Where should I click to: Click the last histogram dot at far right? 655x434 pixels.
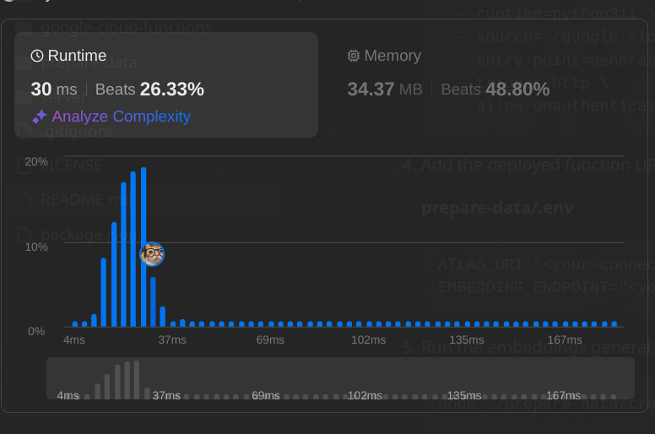[x=614, y=323]
